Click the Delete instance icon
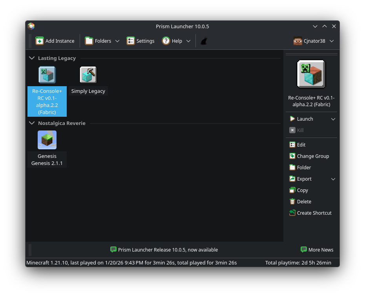This screenshot has height=297, width=365. (x=292, y=201)
